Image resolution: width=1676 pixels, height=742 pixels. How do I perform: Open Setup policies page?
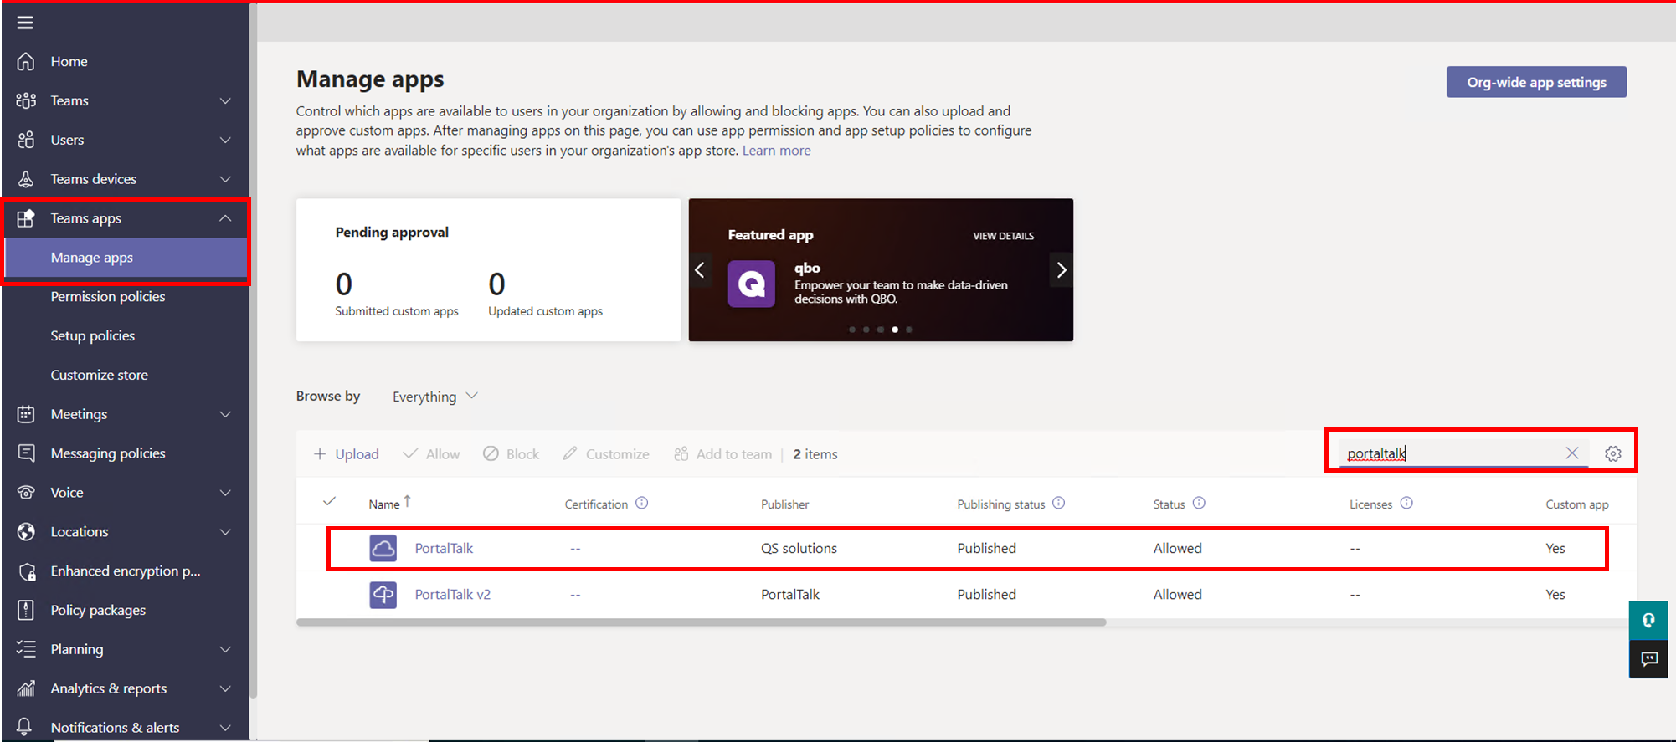pos(93,335)
